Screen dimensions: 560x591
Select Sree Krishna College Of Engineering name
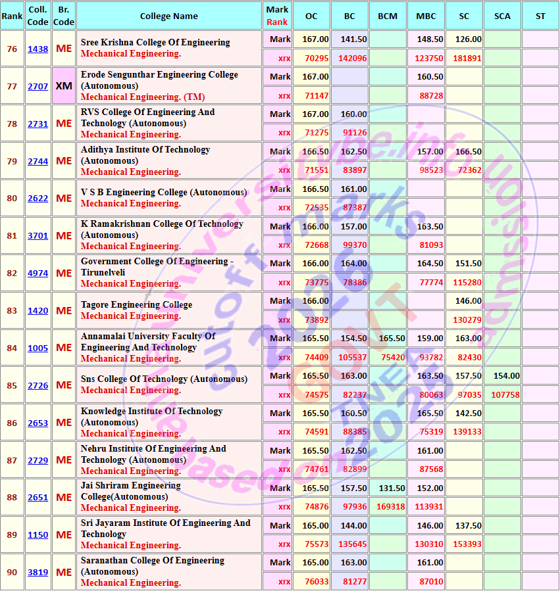point(155,42)
